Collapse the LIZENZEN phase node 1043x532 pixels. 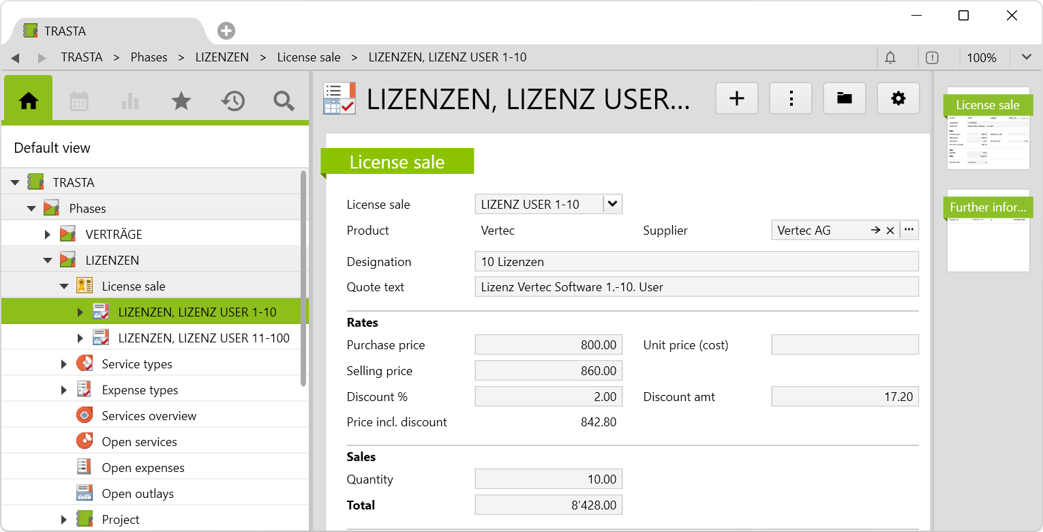(x=48, y=261)
